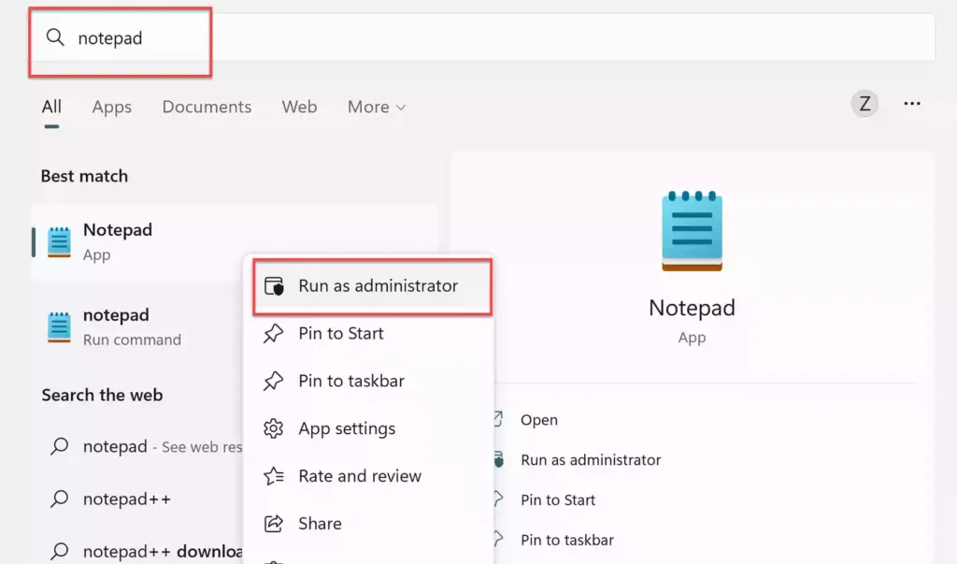Image resolution: width=957 pixels, height=564 pixels.
Task: Open the Apps filter tab
Action: pos(112,107)
